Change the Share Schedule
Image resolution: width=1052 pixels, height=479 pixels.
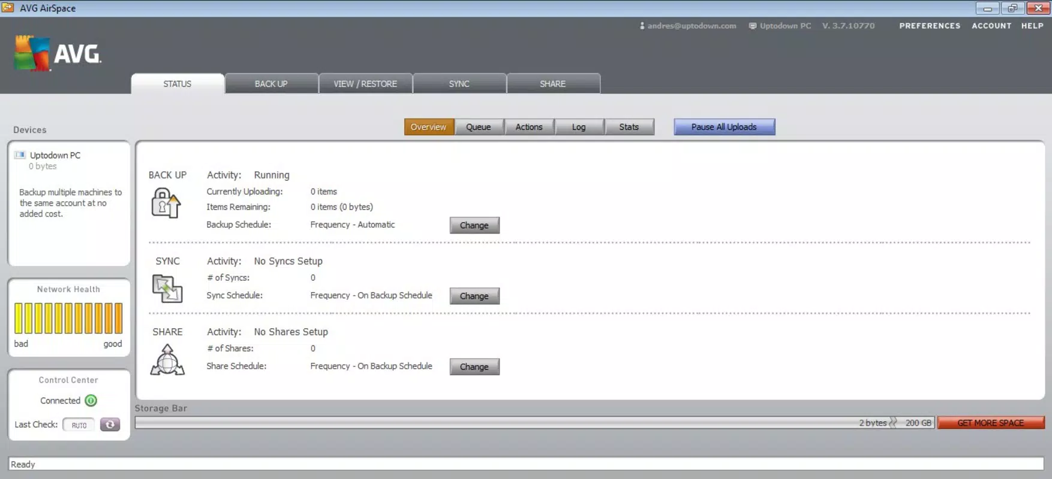click(x=474, y=366)
